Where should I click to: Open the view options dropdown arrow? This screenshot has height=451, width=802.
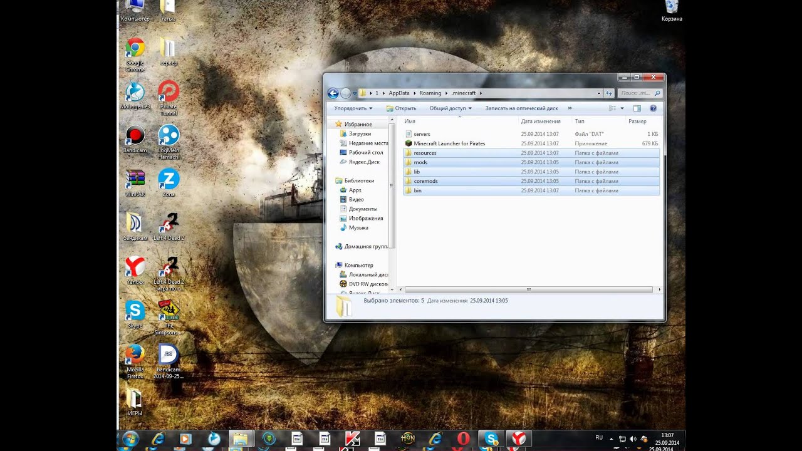pyautogui.click(x=622, y=108)
